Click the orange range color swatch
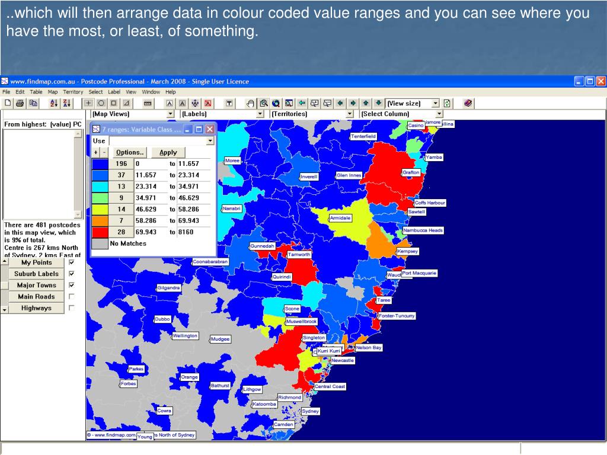 (100, 220)
